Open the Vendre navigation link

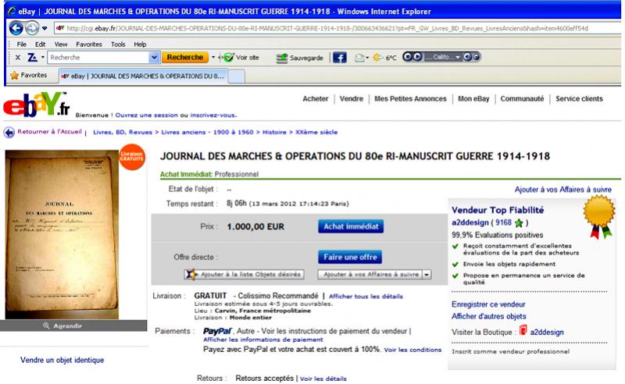(x=351, y=99)
